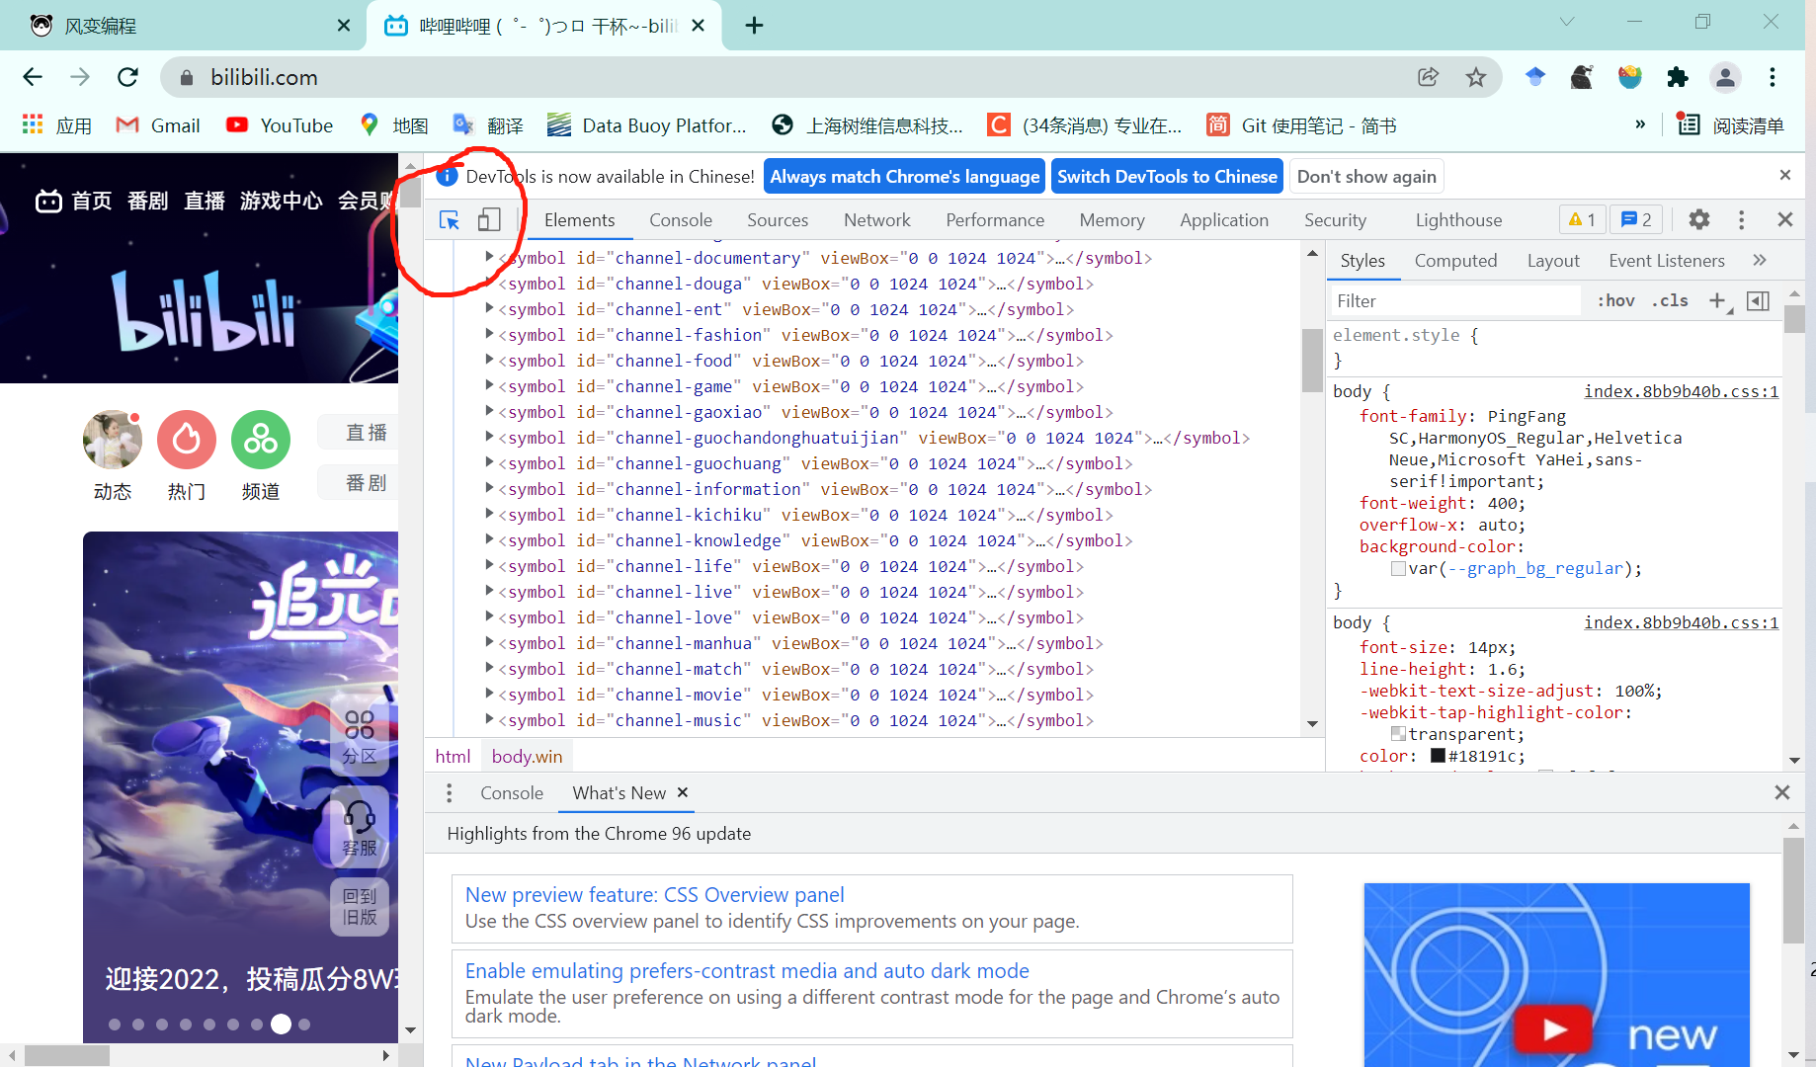Play the What's New YouTube video thumbnail
1816x1067 pixels.
coord(1554,1029)
